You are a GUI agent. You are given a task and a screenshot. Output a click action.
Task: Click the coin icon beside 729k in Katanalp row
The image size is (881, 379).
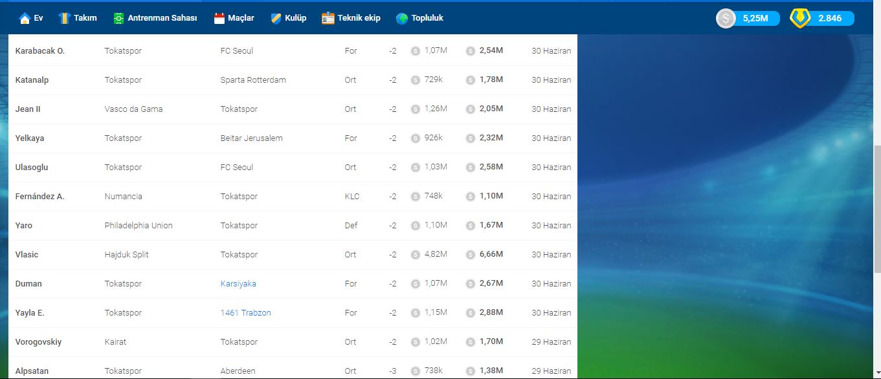click(416, 80)
